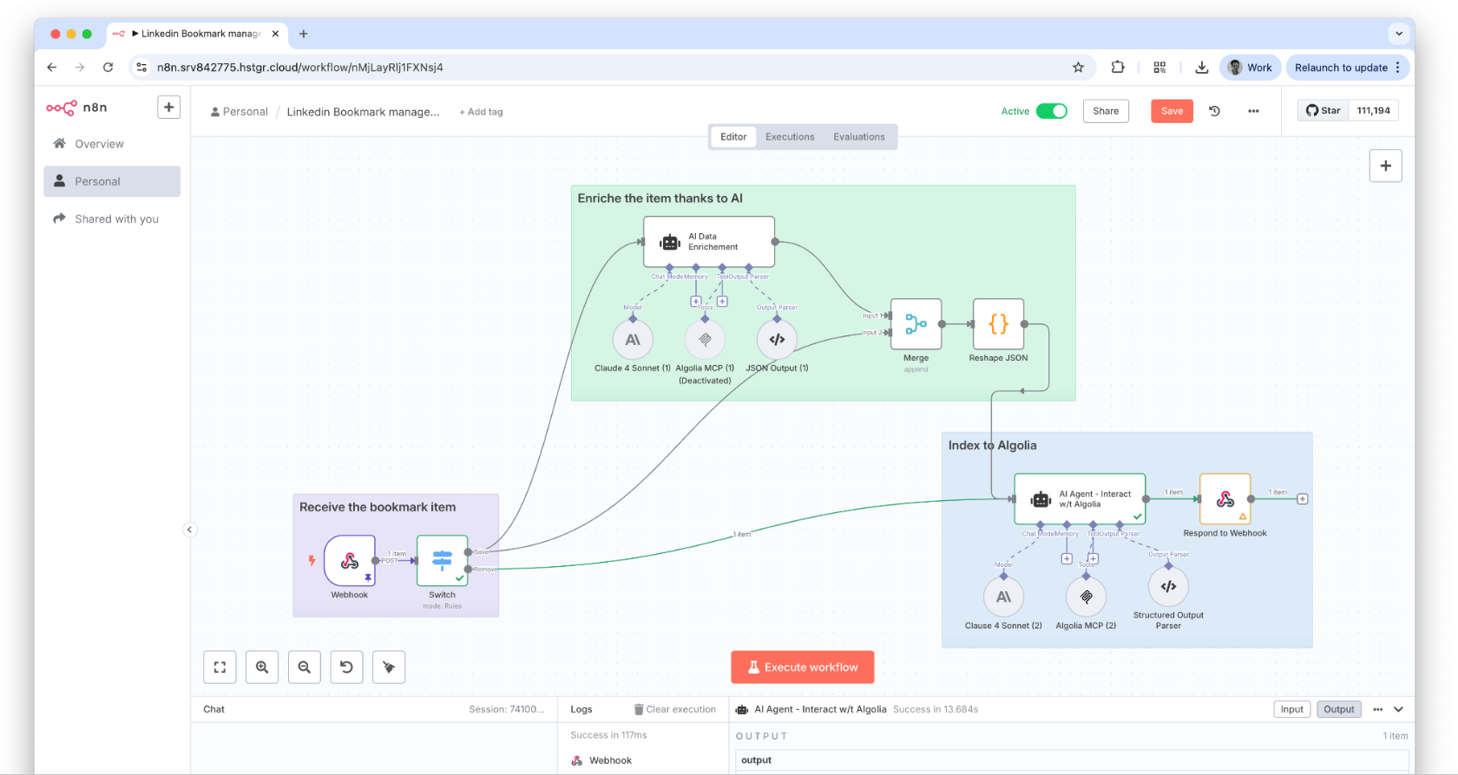Image resolution: width=1458 pixels, height=775 pixels.
Task: Select the Algolia MCP (1) deactivated node
Action: click(x=705, y=340)
